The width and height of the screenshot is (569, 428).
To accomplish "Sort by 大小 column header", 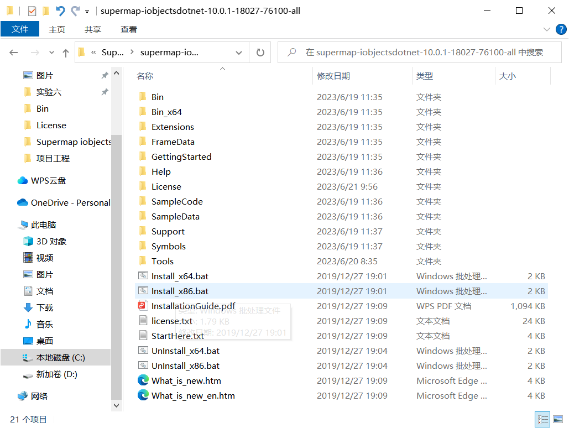I will [x=507, y=76].
